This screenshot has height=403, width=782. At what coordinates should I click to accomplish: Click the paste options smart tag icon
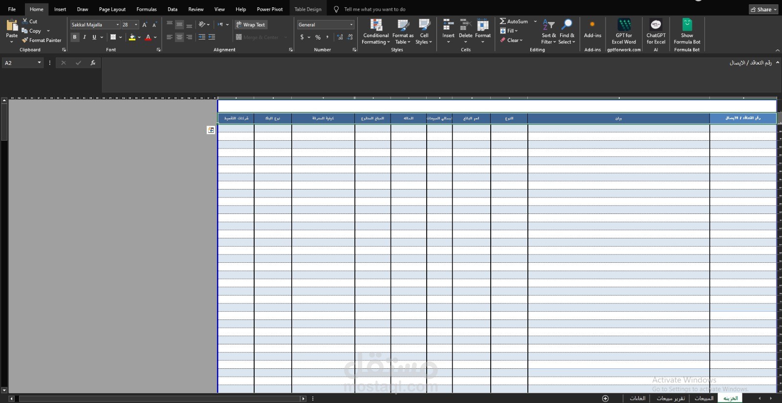(x=211, y=130)
